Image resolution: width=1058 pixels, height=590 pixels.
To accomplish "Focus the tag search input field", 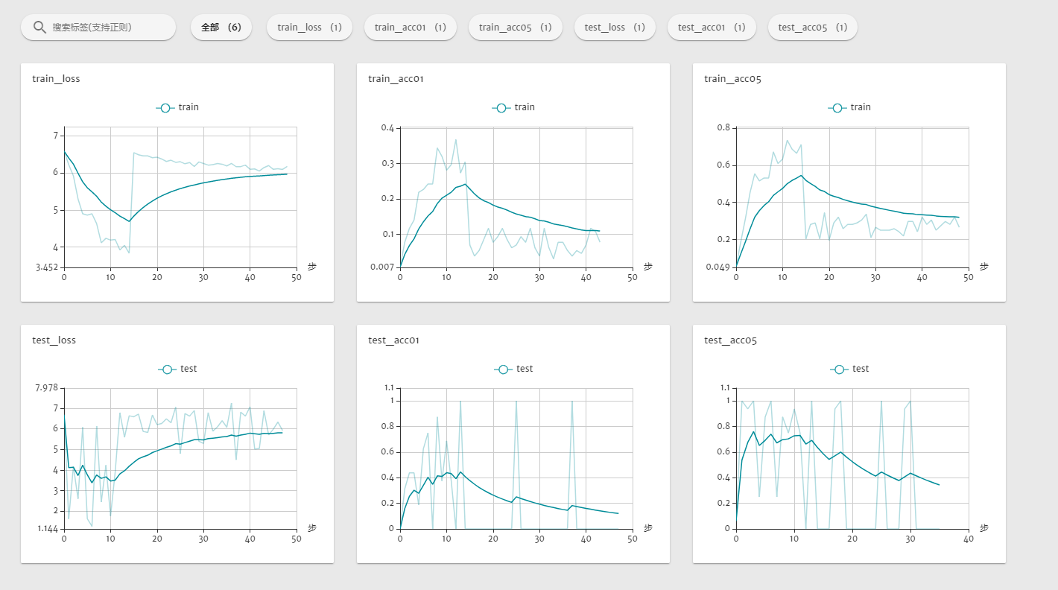I will coord(98,28).
